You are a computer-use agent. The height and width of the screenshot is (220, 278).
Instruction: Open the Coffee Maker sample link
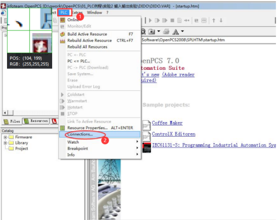coord(167,123)
